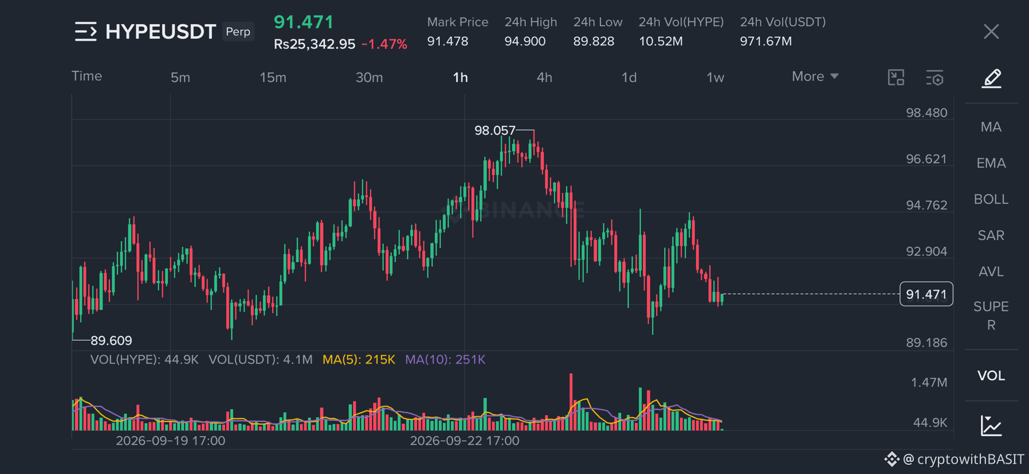Image resolution: width=1029 pixels, height=474 pixels.
Task: Click the current price label 91.471 on axis
Action: [x=926, y=294]
